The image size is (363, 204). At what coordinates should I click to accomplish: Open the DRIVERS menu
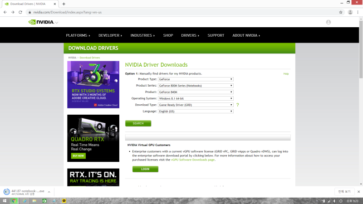point(190,35)
